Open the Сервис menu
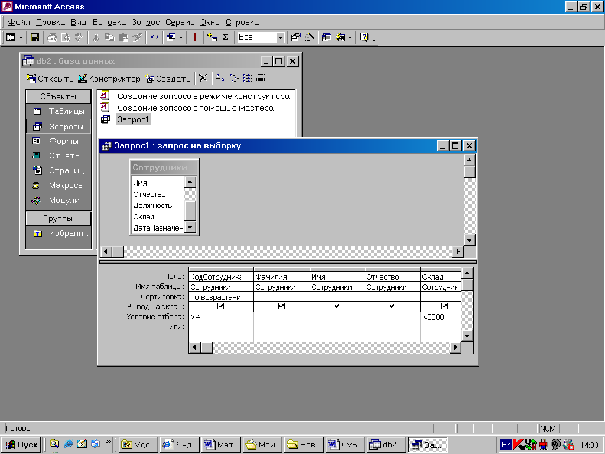This screenshot has height=454, width=605. click(180, 22)
